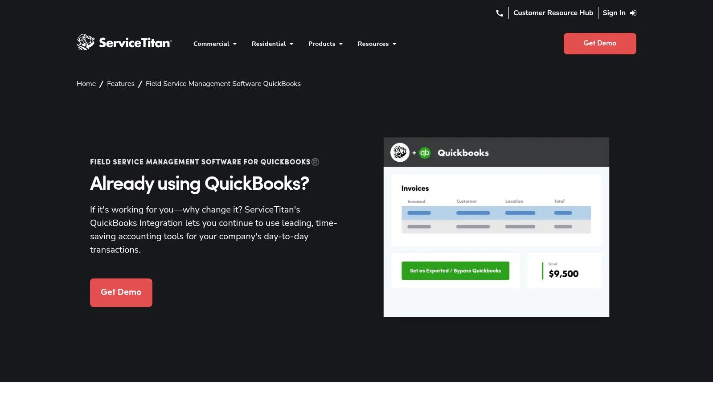Image resolution: width=713 pixels, height=401 pixels.
Task: Go to Home breadcrumb
Action: [86, 84]
